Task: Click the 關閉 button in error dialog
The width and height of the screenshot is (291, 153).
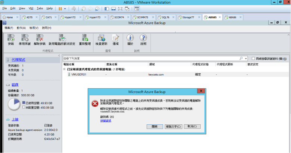Action: point(154,126)
